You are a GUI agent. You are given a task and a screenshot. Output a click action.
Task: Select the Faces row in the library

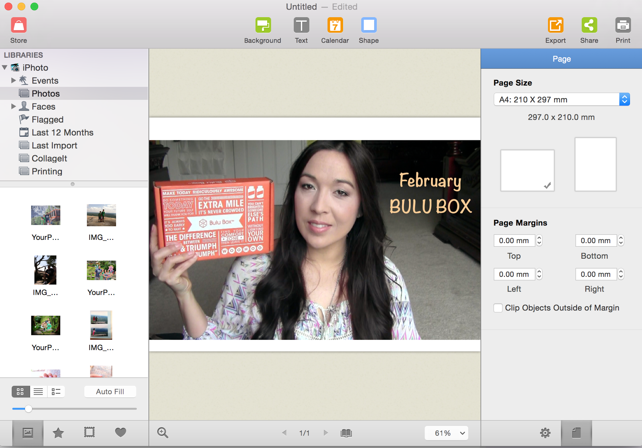pyautogui.click(x=74, y=106)
